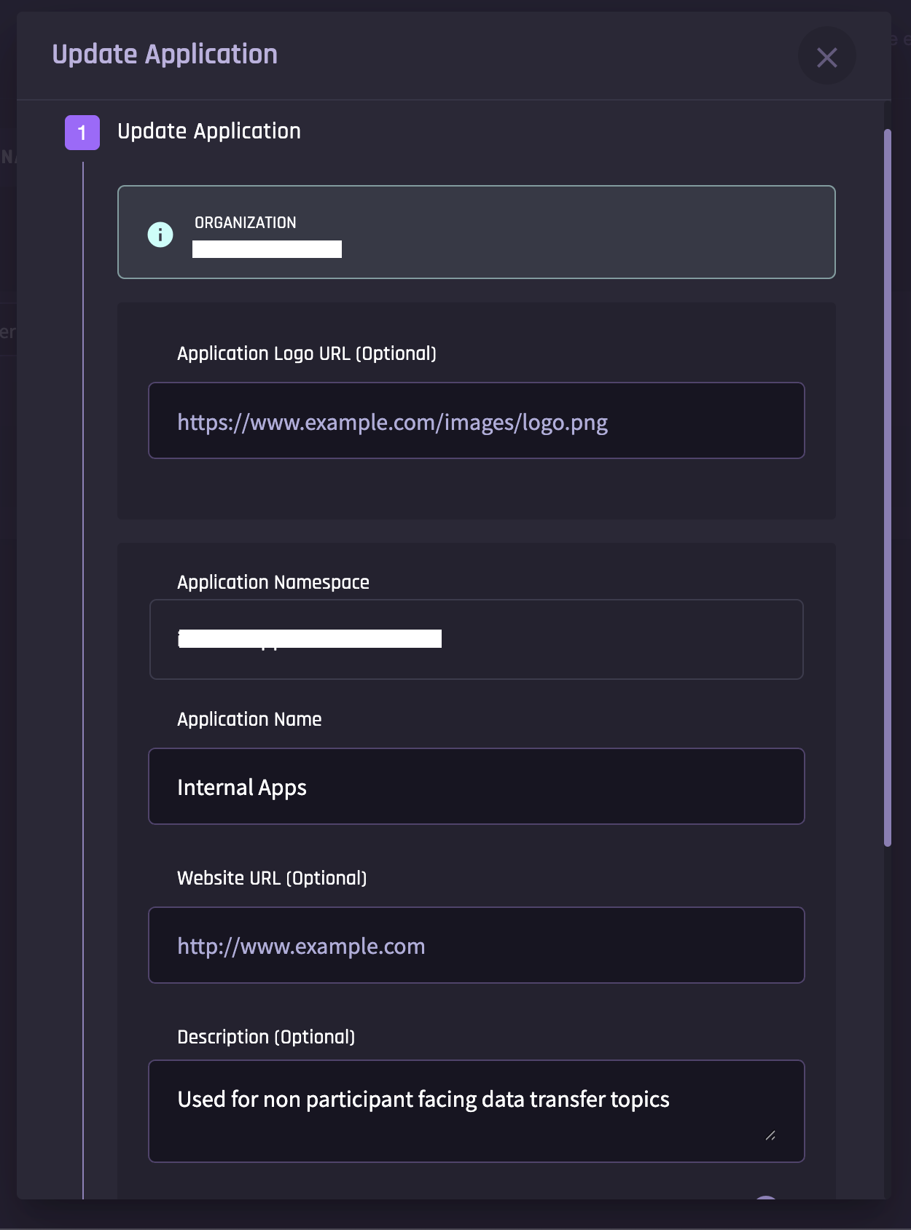Image resolution: width=911 pixels, height=1230 pixels.
Task: Select the 'Update Application' step heading
Action: [x=209, y=131]
